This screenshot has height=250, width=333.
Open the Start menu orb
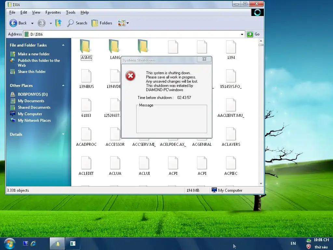(x=9, y=243)
